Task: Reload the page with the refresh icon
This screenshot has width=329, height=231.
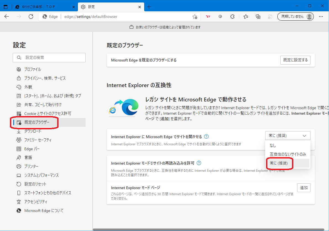Action: pos(31,17)
